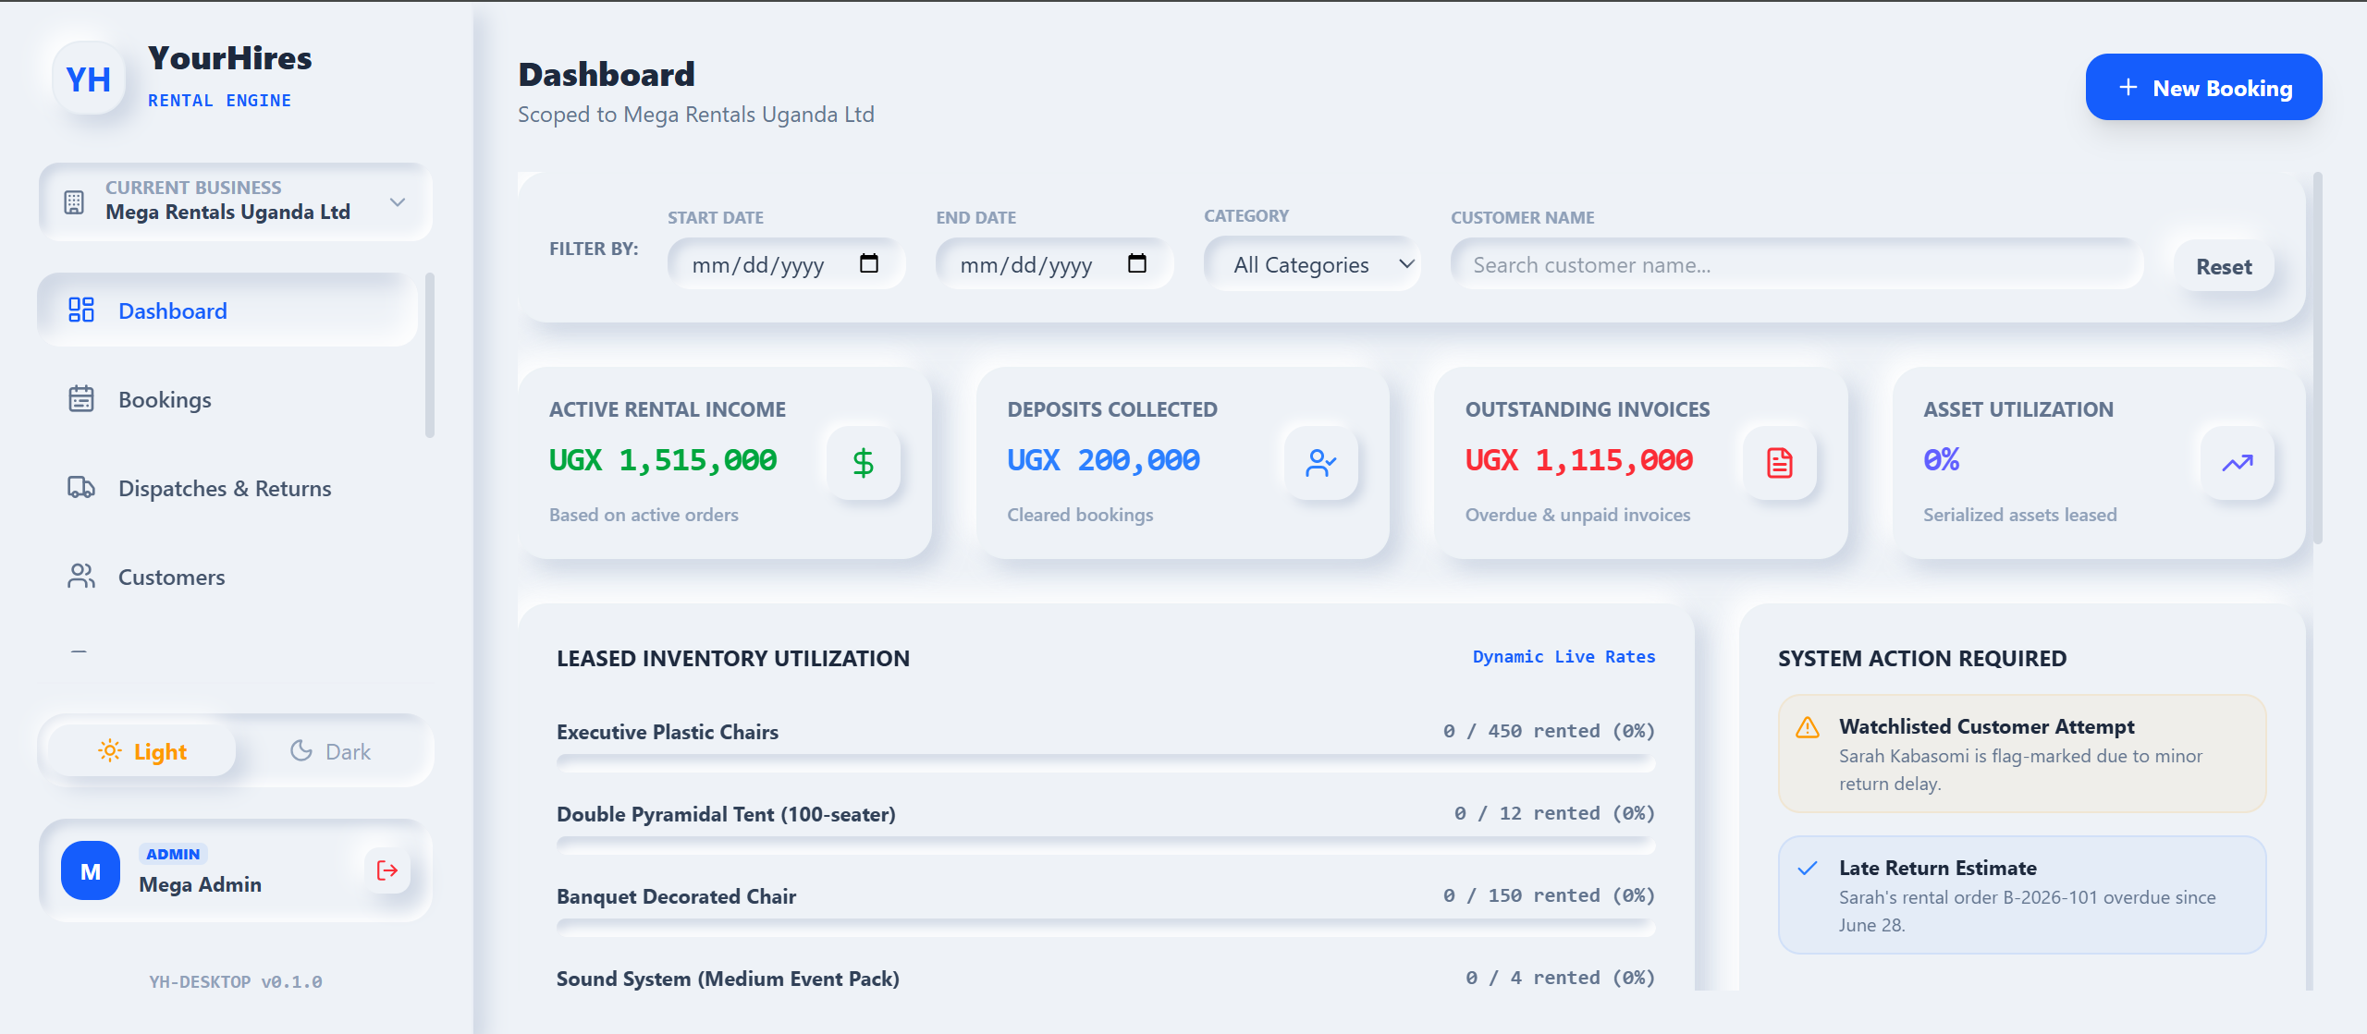
Task: Click UGX 1,115,000 outstanding value
Action: click(x=1579, y=459)
